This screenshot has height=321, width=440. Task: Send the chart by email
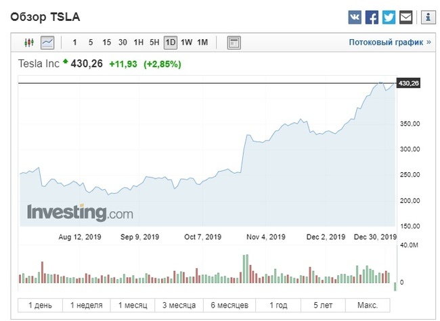click(x=405, y=17)
